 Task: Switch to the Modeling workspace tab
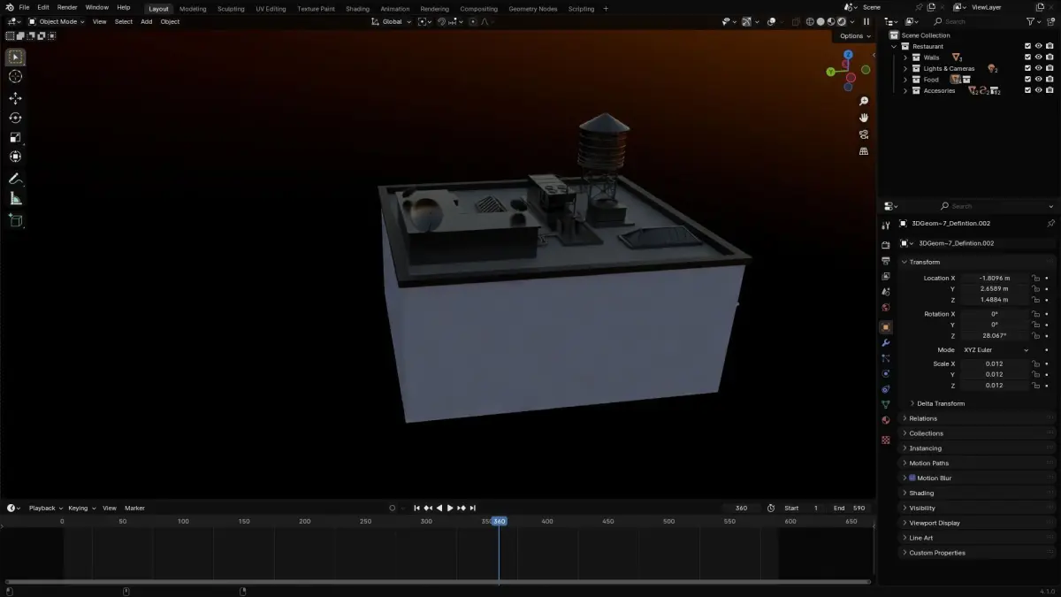pos(193,9)
